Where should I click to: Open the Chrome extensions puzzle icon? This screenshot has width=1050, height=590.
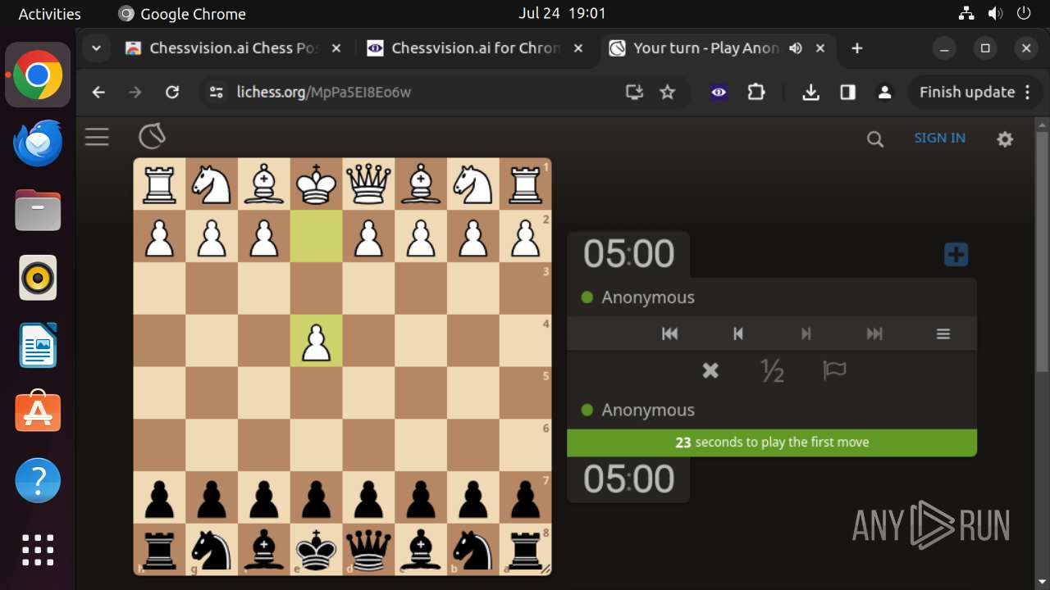756,93
